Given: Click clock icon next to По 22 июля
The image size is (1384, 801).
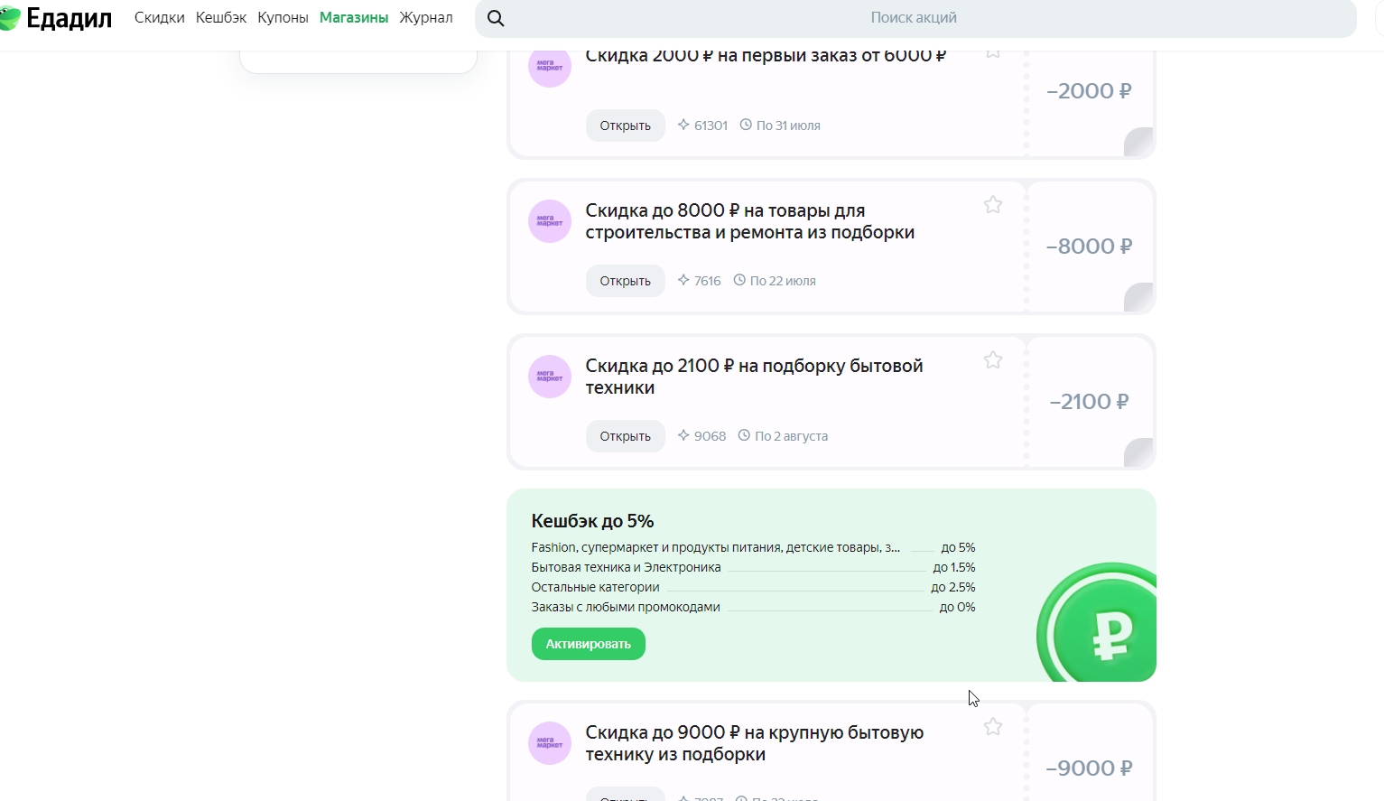Looking at the screenshot, I should (x=739, y=281).
